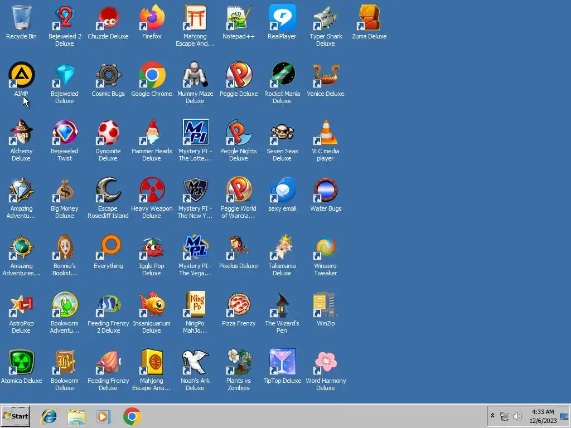Click the Hammer Heads Deluxe gnome icon
The height and width of the screenshot is (428, 571).
pos(152,132)
